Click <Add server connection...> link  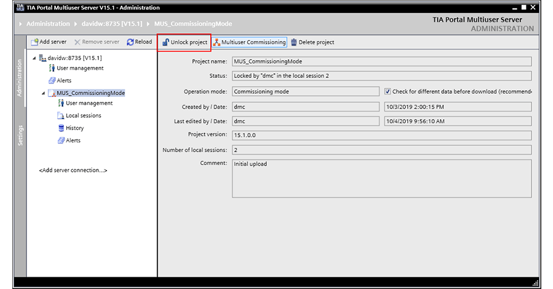click(x=73, y=170)
